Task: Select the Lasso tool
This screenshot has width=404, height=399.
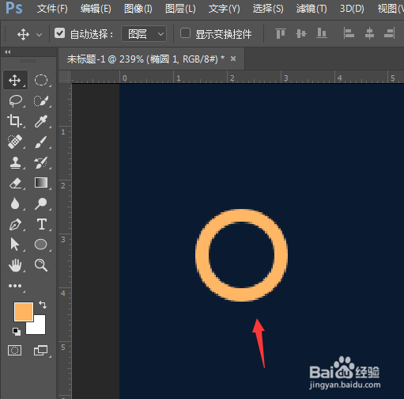Action: pyautogui.click(x=15, y=101)
